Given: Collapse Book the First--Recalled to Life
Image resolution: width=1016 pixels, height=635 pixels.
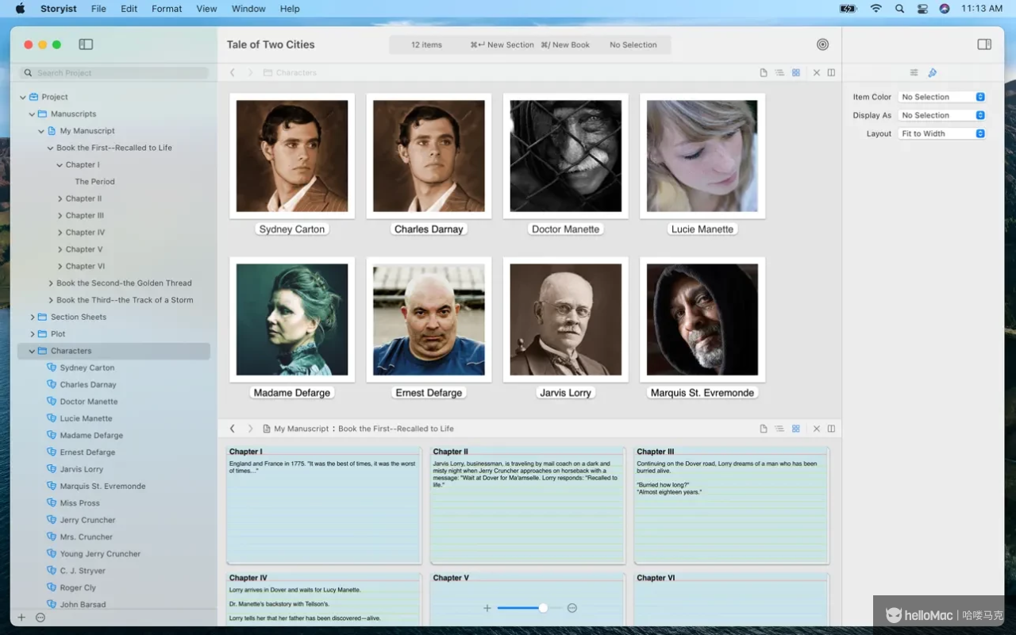Looking at the screenshot, I should click(x=50, y=148).
